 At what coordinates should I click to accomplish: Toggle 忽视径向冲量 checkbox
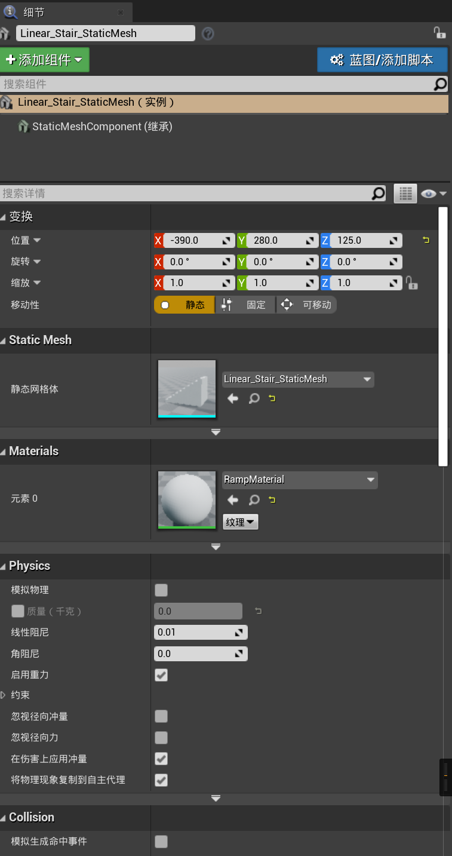click(161, 716)
